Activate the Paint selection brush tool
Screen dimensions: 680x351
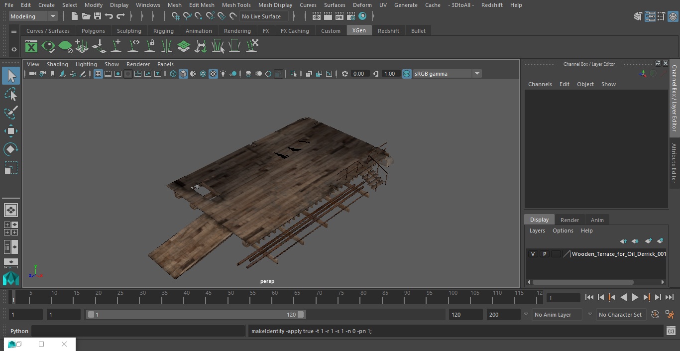click(x=11, y=113)
